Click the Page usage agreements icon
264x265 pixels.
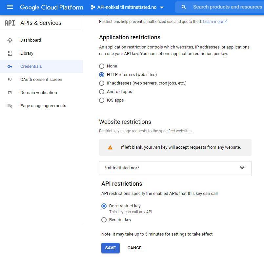10,106
